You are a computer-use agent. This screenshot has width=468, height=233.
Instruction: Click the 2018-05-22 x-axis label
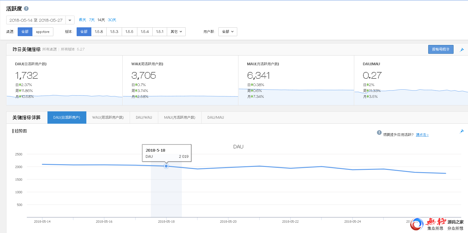click(290, 222)
